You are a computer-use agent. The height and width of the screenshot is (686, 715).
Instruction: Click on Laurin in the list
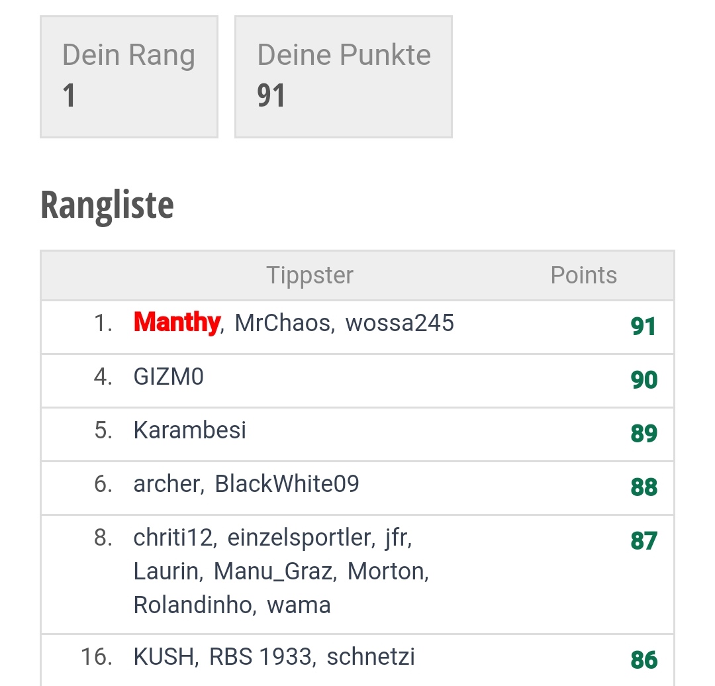tap(166, 571)
